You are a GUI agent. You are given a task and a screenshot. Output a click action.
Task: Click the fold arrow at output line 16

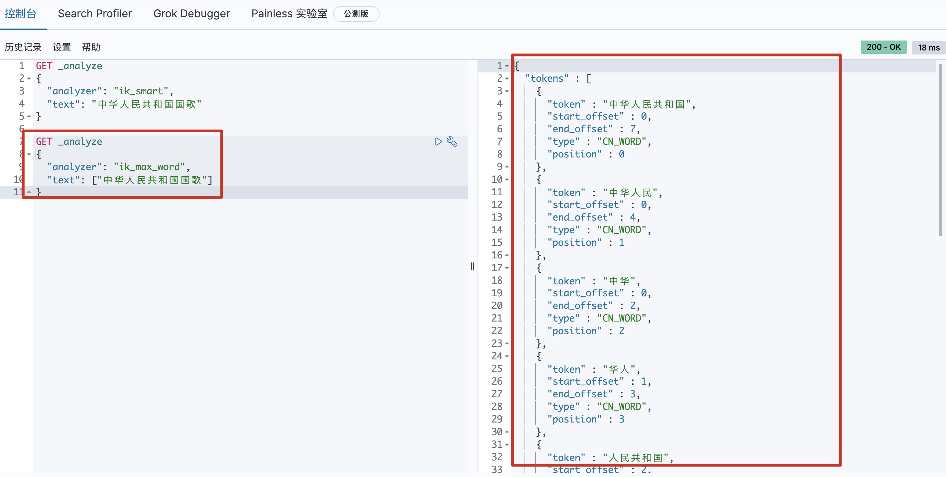click(x=507, y=255)
